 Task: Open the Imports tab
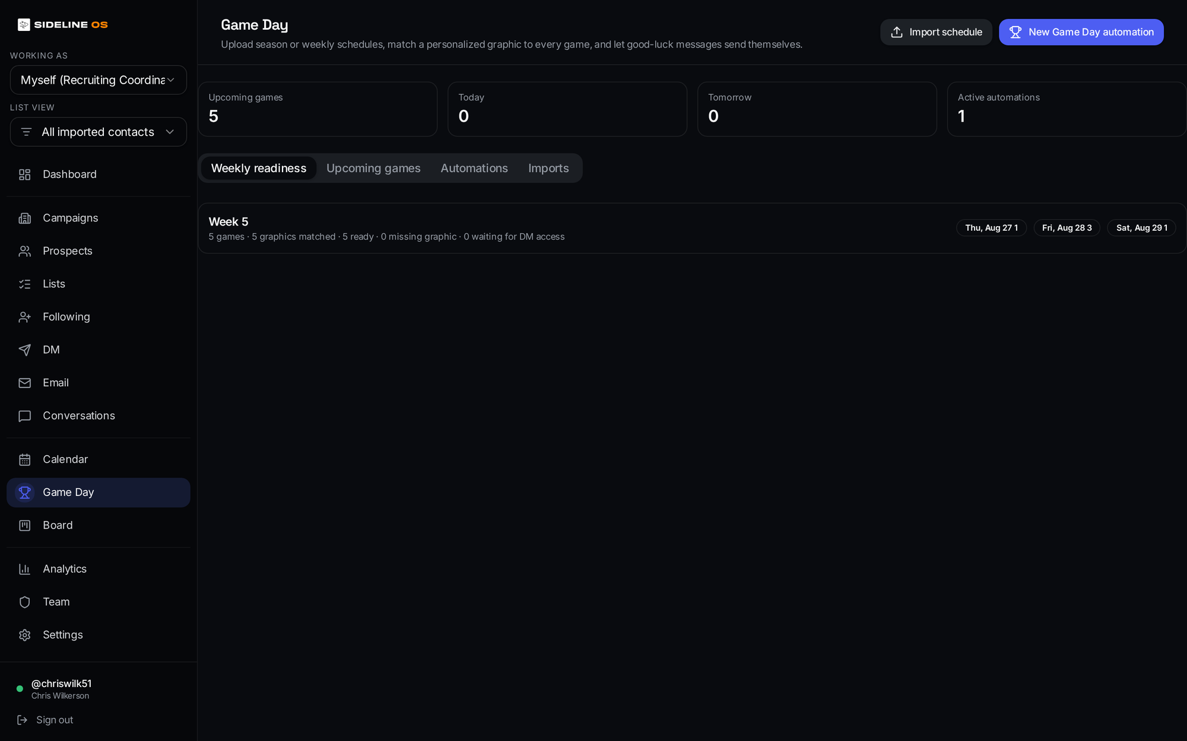click(x=548, y=168)
